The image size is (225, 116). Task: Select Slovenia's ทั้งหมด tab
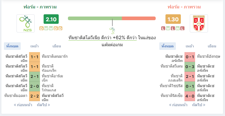(x=12, y=46)
